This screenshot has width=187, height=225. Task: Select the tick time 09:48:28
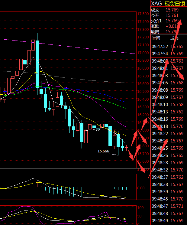pyautogui.click(x=160, y=163)
